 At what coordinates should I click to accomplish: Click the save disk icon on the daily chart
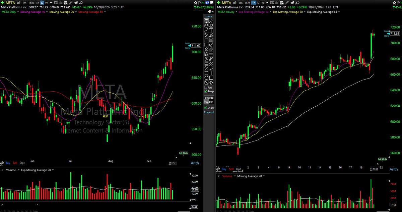point(212,3)
